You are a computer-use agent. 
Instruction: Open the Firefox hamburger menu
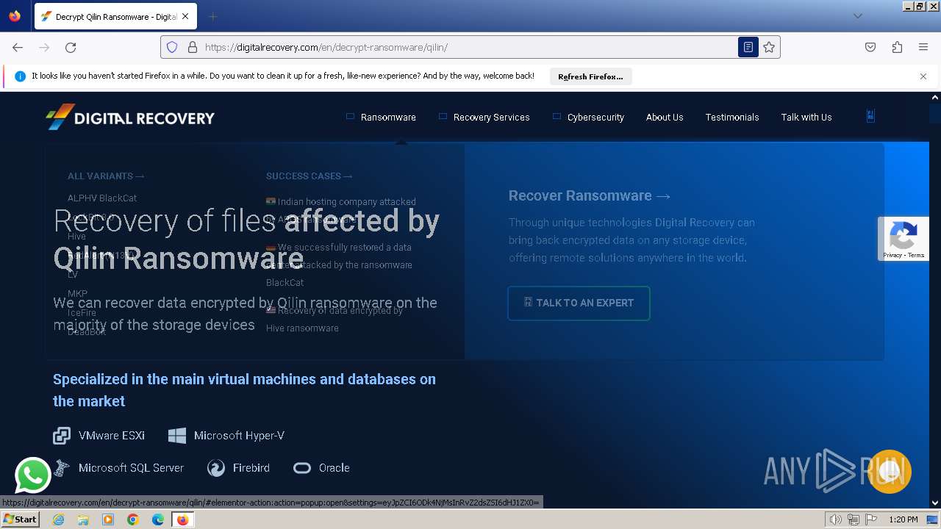click(x=923, y=47)
